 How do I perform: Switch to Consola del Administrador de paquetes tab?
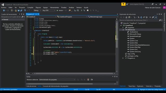(56, 86)
